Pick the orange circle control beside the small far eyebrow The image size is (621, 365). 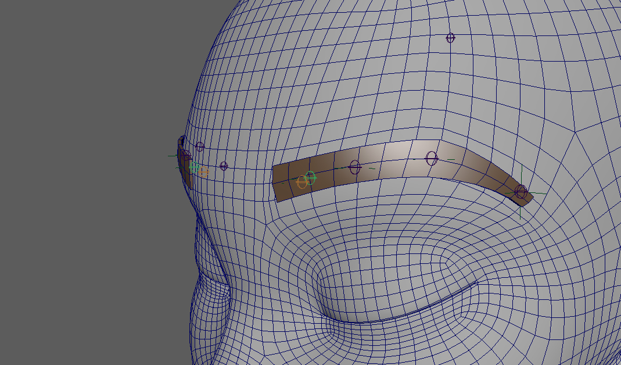coord(204,171)
